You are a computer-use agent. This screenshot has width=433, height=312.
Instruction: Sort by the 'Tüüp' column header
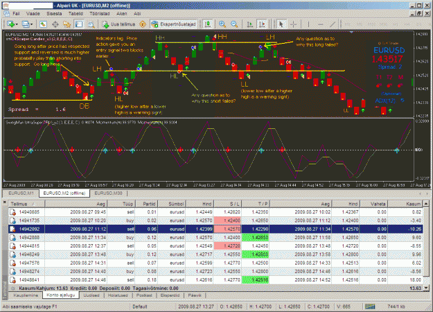pyautogui.click(x=121, y=204)
